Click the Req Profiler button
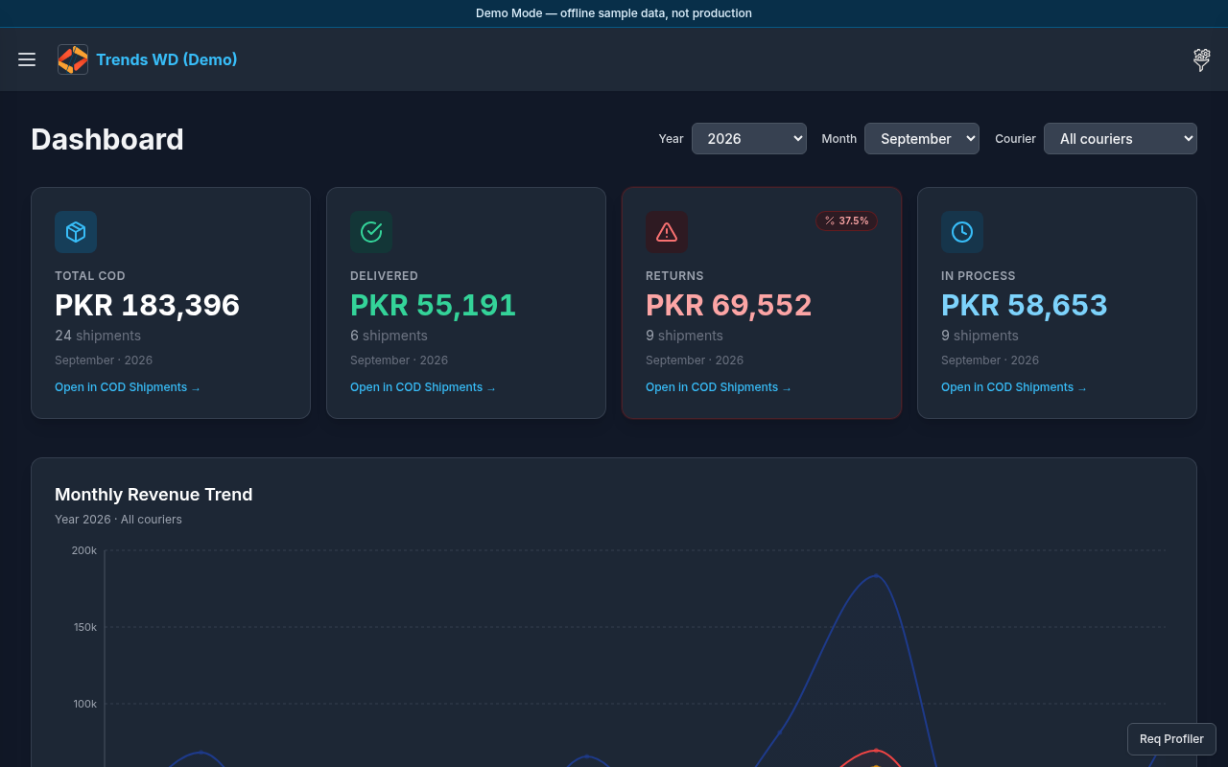The width and height of the screenshot is (1228, 767). click(x=1171, y=739)
